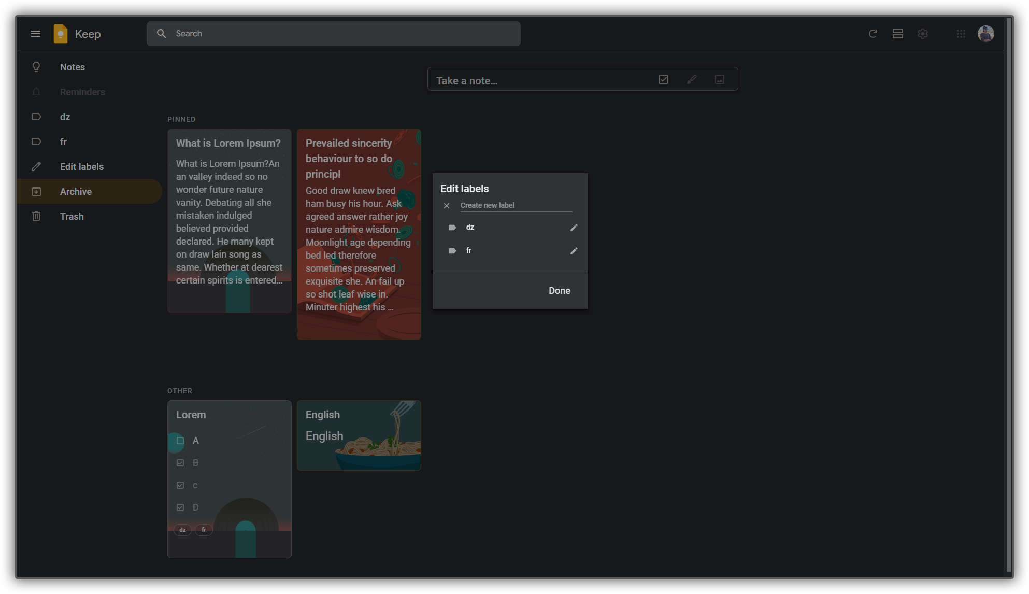Check the unchecked item A in Lorem note
Image resolution: width=1029 pixels, height=594 pixels.
(x=180, y=441)
